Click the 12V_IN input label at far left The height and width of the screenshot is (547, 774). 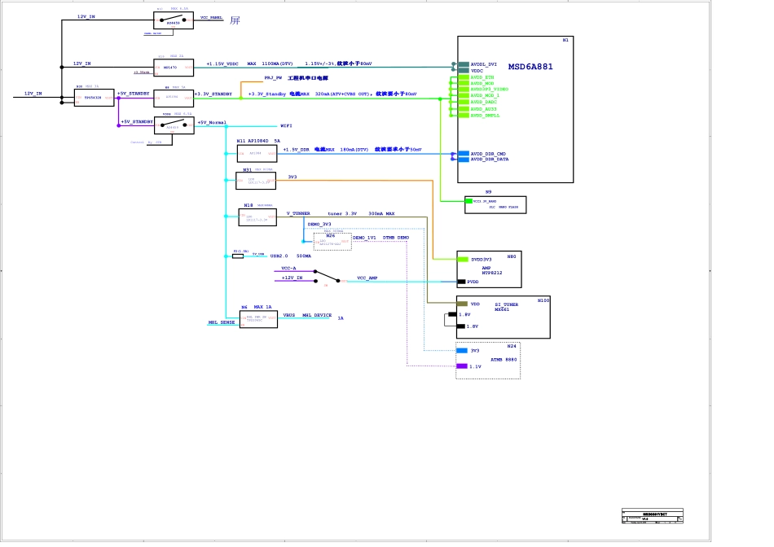click(33, 94)
